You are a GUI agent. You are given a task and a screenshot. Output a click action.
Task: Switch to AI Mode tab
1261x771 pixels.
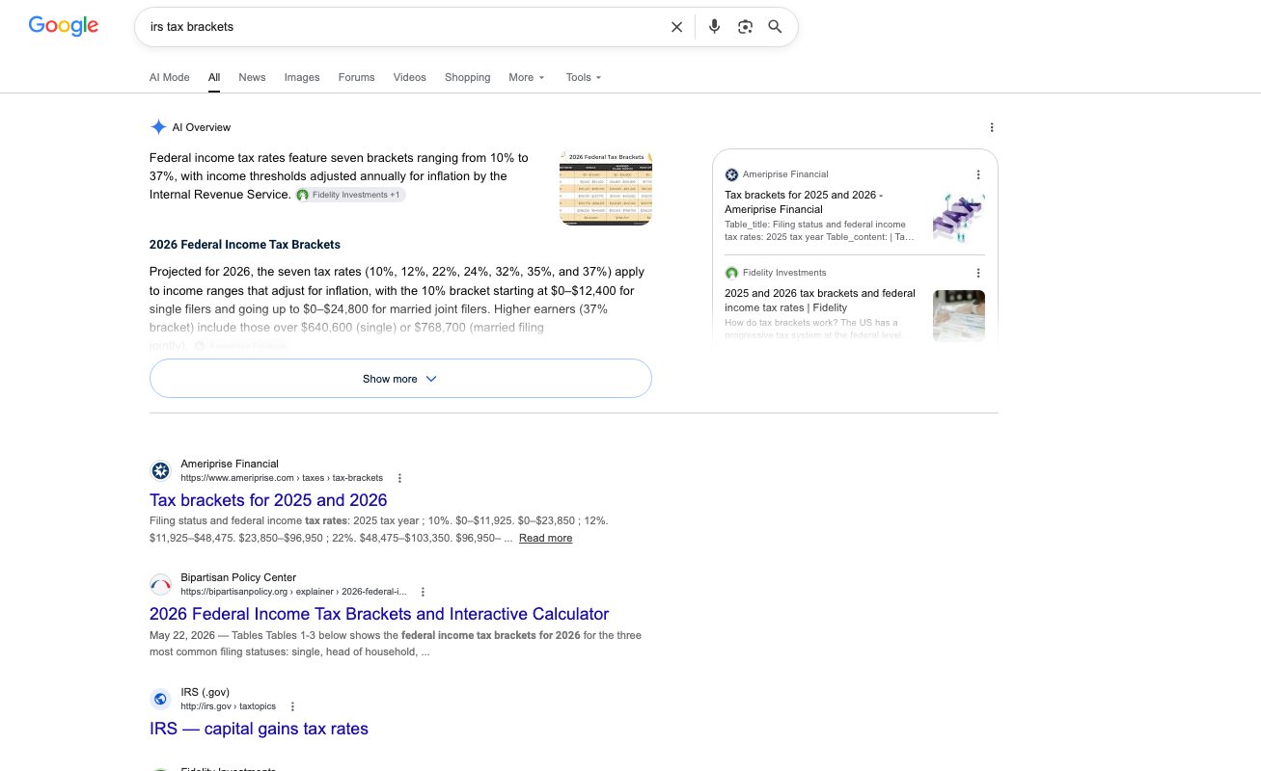pyautogui.click(x=170, y=77)
